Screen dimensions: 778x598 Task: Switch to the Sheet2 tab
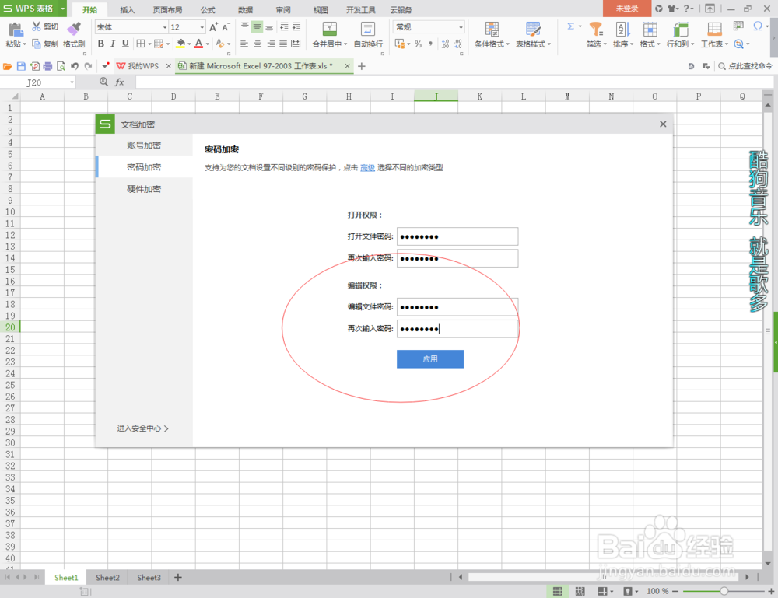107,578
